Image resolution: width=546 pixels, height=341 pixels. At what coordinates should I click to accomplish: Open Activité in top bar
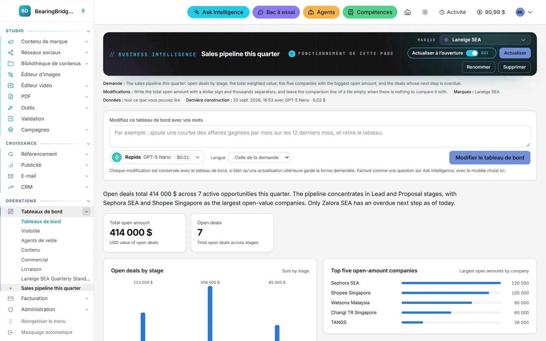[x=453, y=12]
